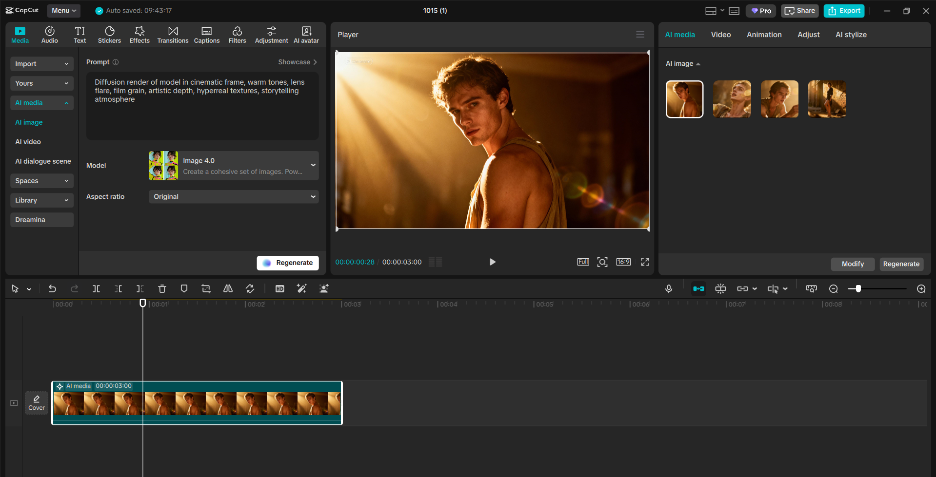Select the Split clip tool

tap(96, 288)
